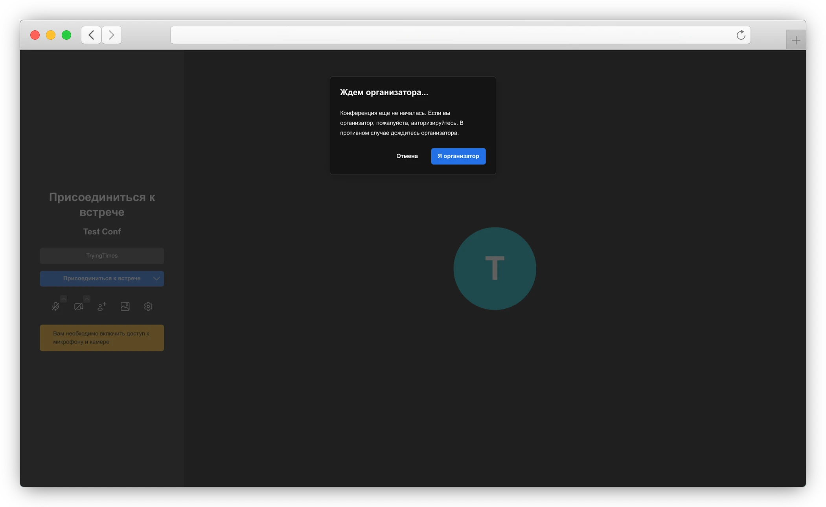Open join options dropdown chevron

[156, 278]
